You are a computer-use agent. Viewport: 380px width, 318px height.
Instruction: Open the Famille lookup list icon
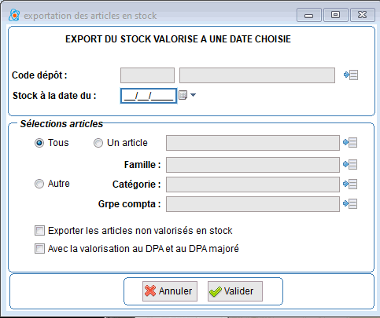click(x=350, y=165)
